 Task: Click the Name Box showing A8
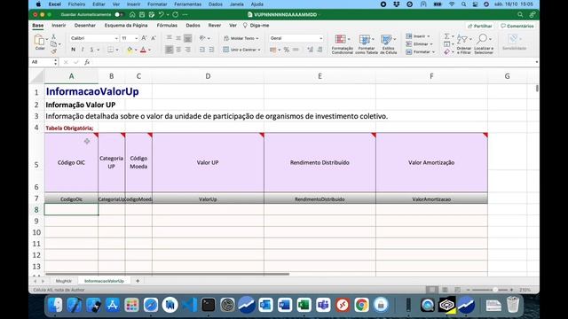pos(42,62)
